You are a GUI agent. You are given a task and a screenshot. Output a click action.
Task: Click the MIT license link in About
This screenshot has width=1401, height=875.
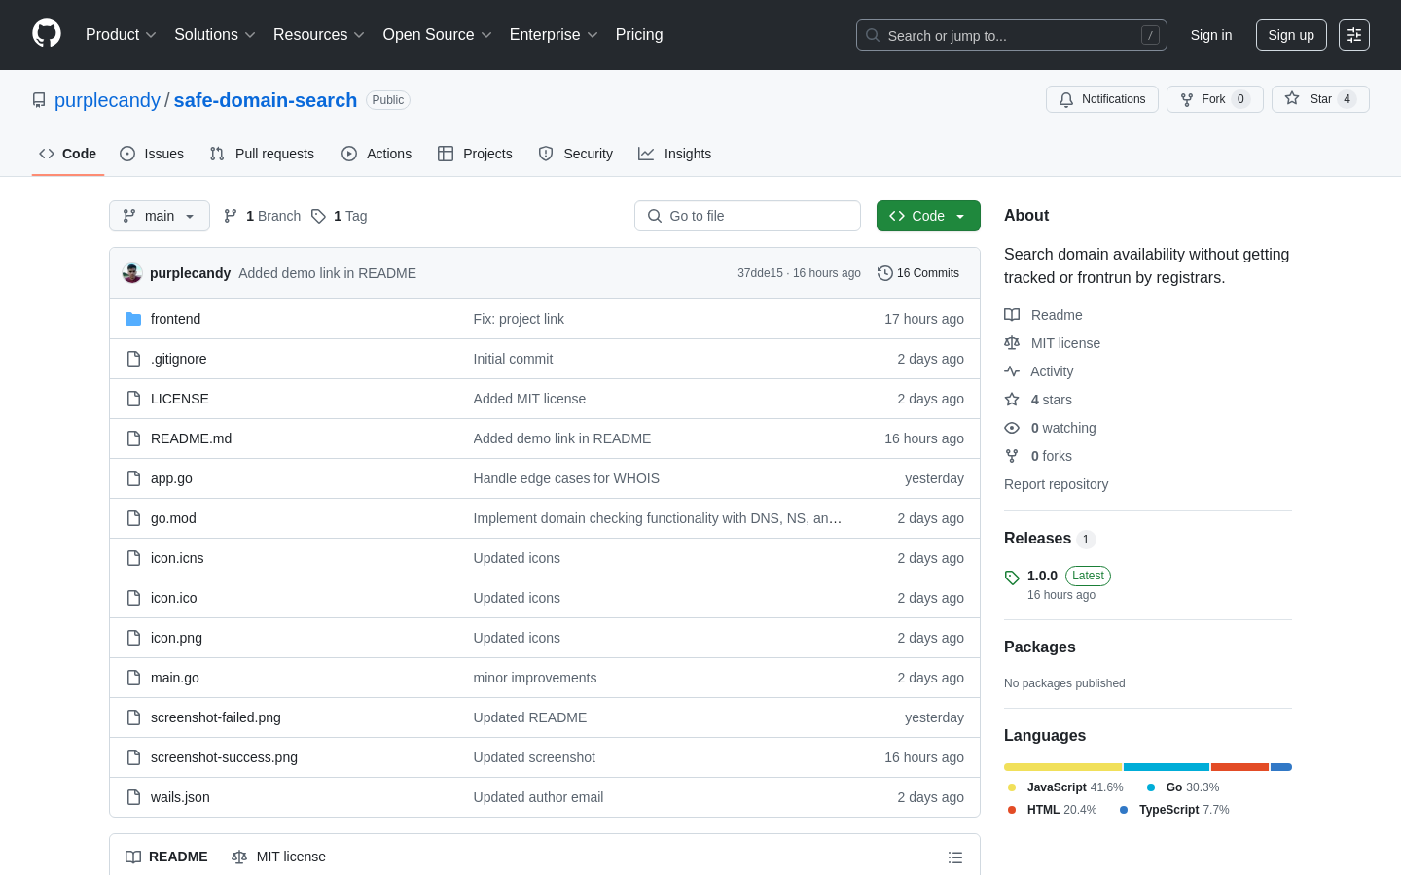tap(1053, 343)
